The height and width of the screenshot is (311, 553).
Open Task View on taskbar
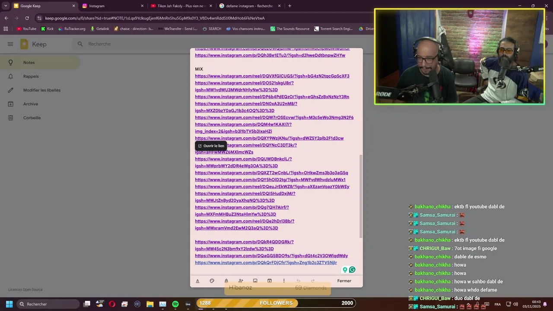tap(87, 304)
